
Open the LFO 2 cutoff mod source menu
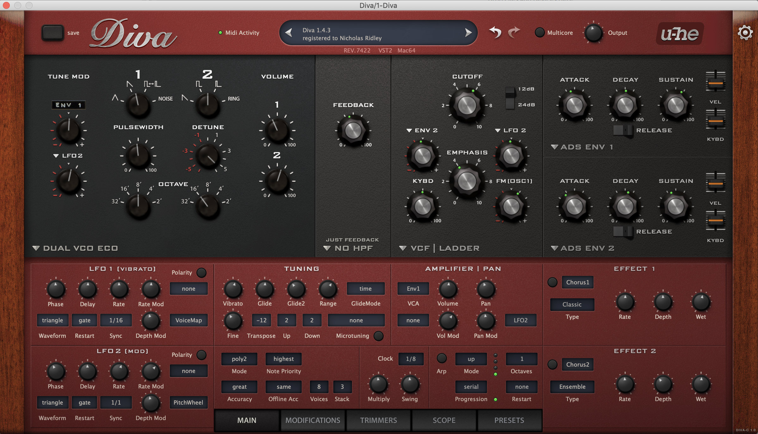[511, 130]
